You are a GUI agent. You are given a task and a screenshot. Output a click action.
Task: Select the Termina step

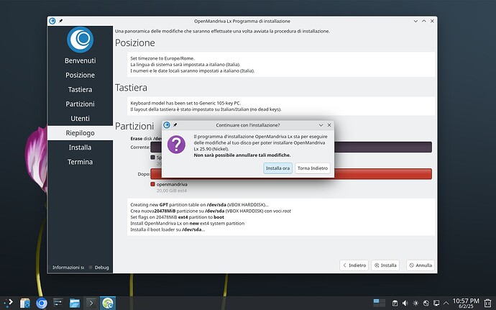pyautogui.click(x=80, y=162)
